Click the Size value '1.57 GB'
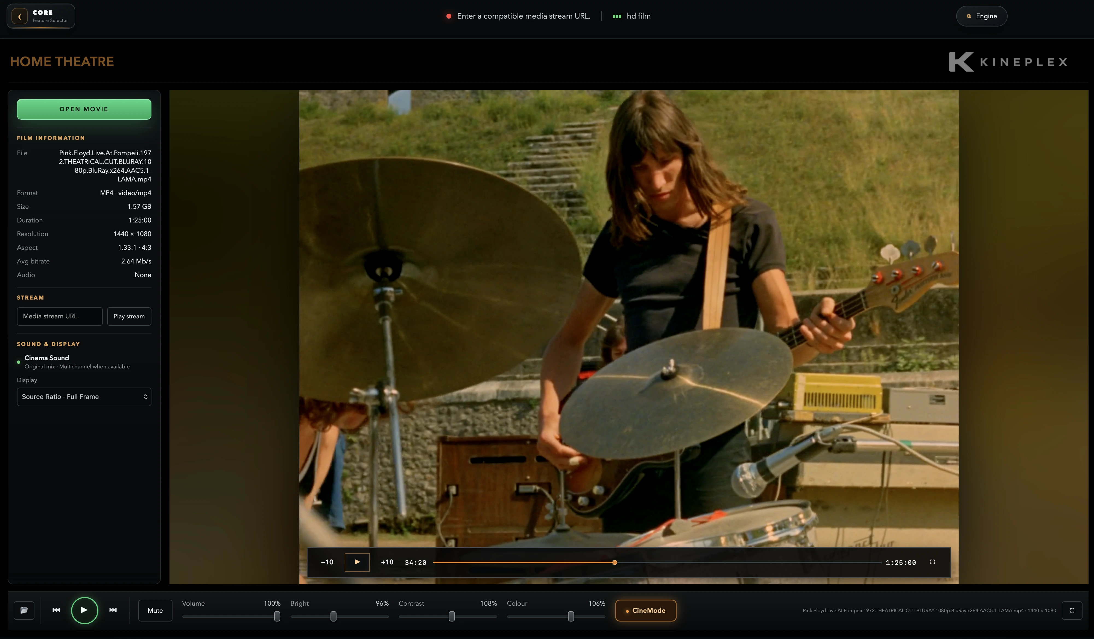This screenshot has height=639, width=1094. [139, 206]
